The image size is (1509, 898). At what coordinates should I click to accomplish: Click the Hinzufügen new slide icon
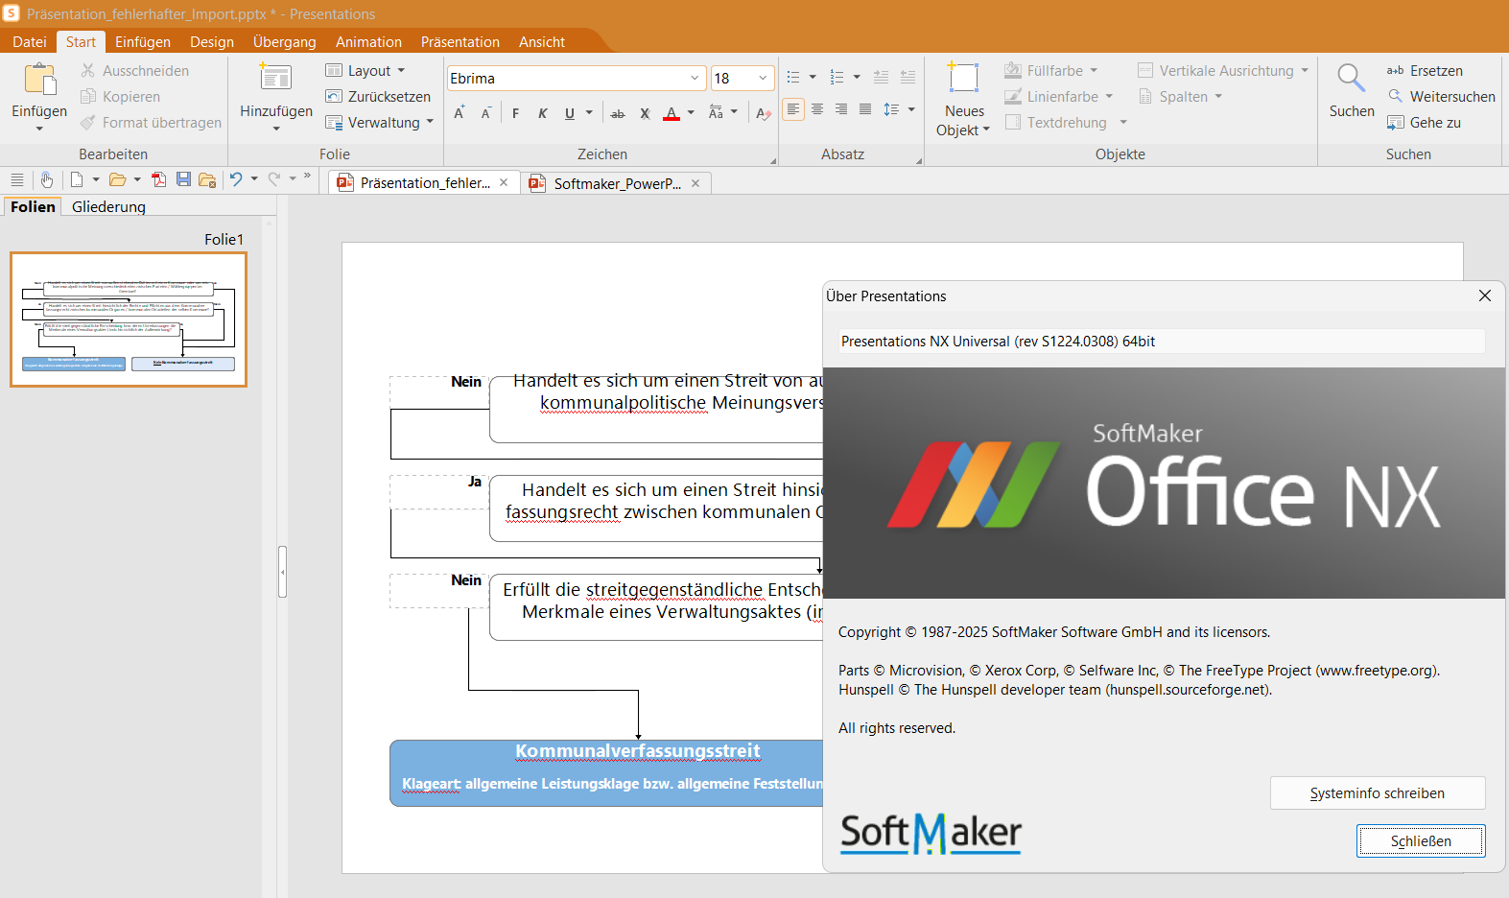[276, 79]
